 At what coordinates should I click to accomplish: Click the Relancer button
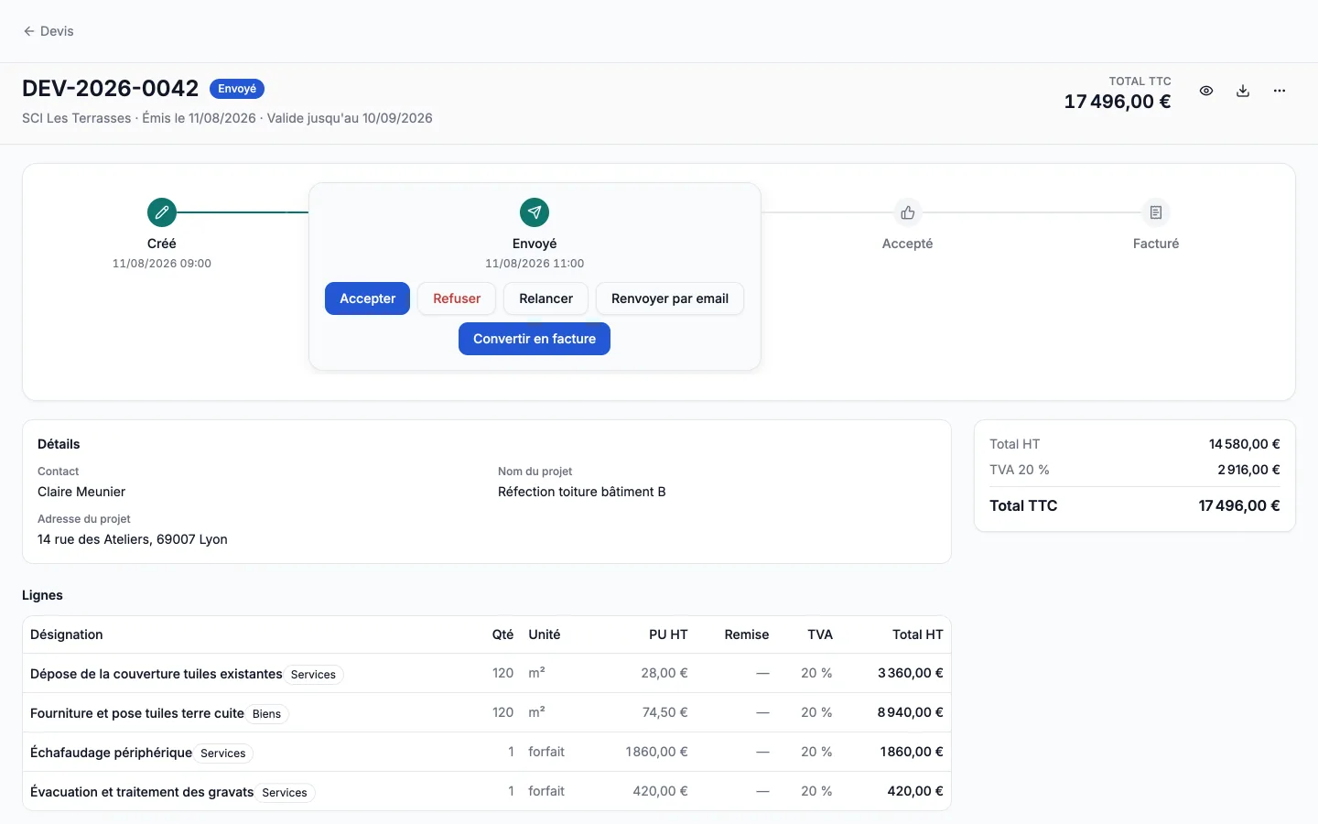546,298
